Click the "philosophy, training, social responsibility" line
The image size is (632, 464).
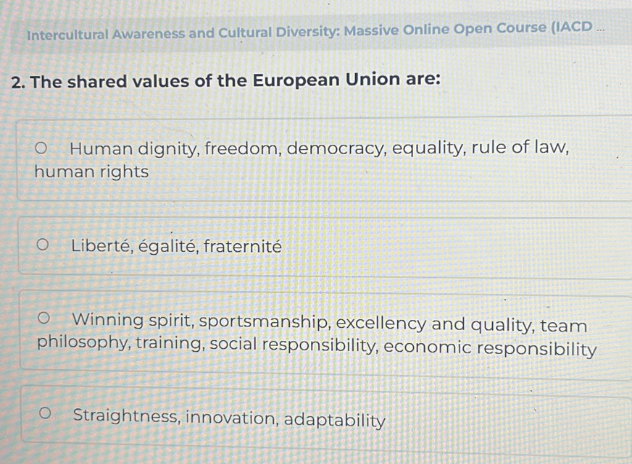208,345
